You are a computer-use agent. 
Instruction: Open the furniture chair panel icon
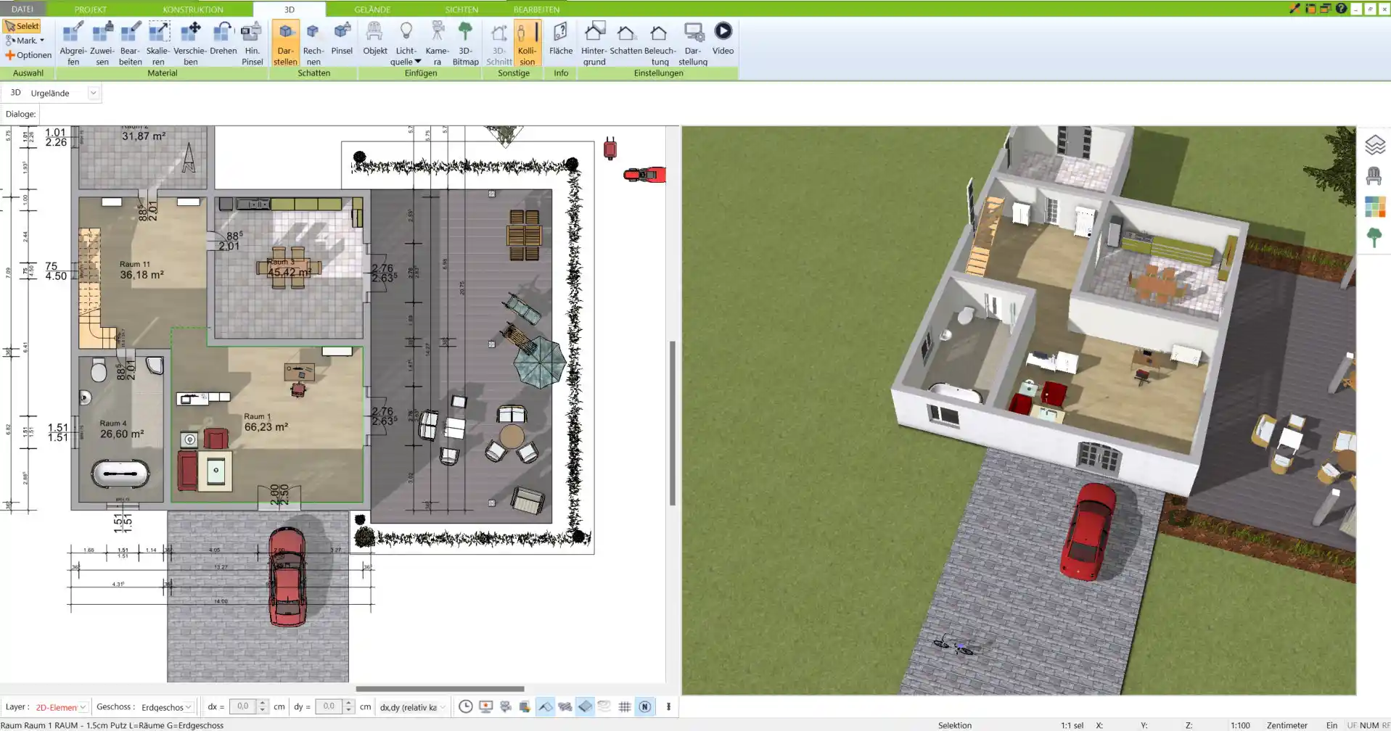1374,175
